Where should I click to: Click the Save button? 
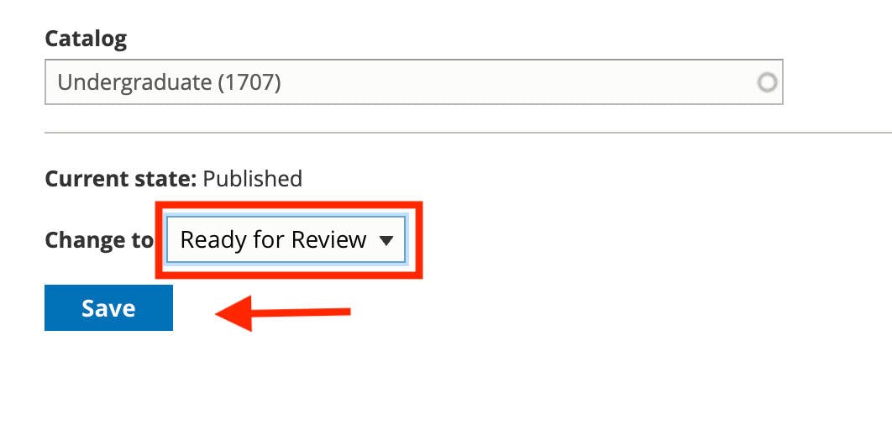108,307
